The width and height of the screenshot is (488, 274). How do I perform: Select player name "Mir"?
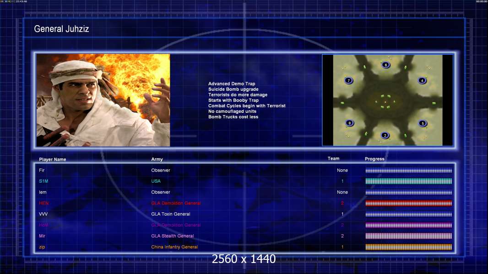[x=42, y=236]
